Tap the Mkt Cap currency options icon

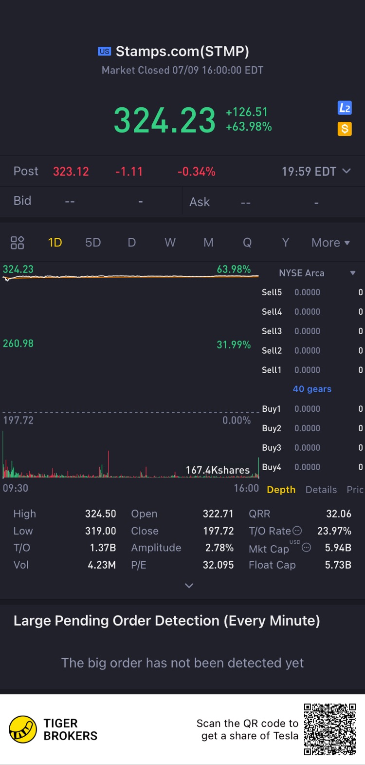306,548
